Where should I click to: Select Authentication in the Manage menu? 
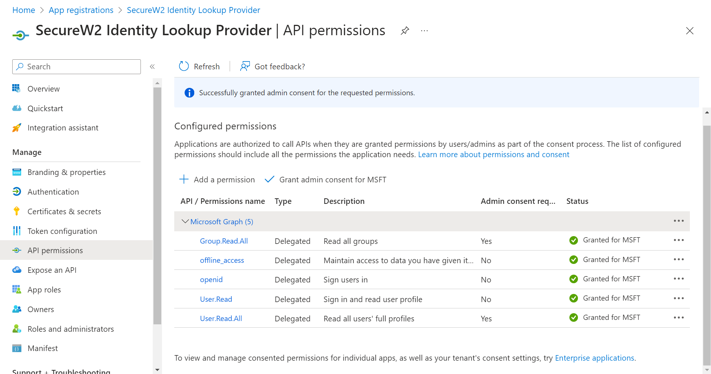tap(53, 192)
